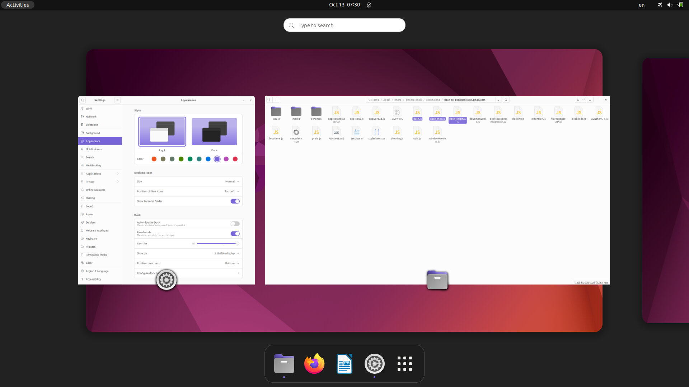Click Show Applications grid icon
The height and width of the screenshot is (387, 689).
pos(404,364)
